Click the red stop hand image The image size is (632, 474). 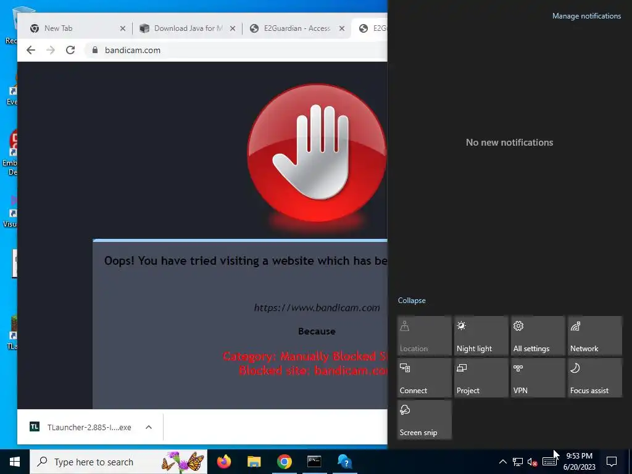(x=317, y=153)
